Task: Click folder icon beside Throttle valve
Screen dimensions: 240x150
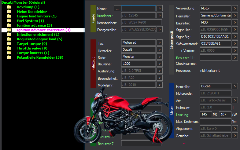Action: (x=9, y=48)
